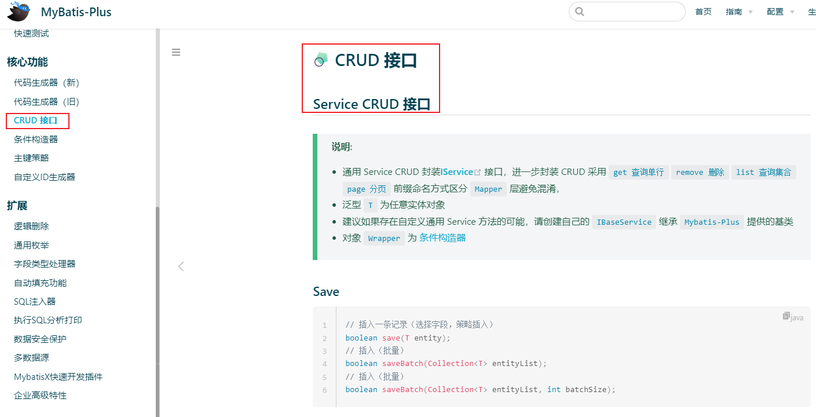Focus the search input field

[x=627, y=12]
